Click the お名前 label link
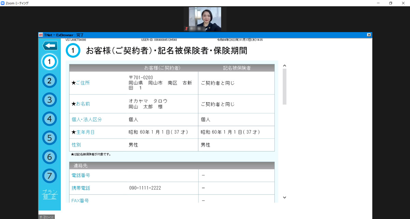 pyautogui.click(x=83, y=104)
